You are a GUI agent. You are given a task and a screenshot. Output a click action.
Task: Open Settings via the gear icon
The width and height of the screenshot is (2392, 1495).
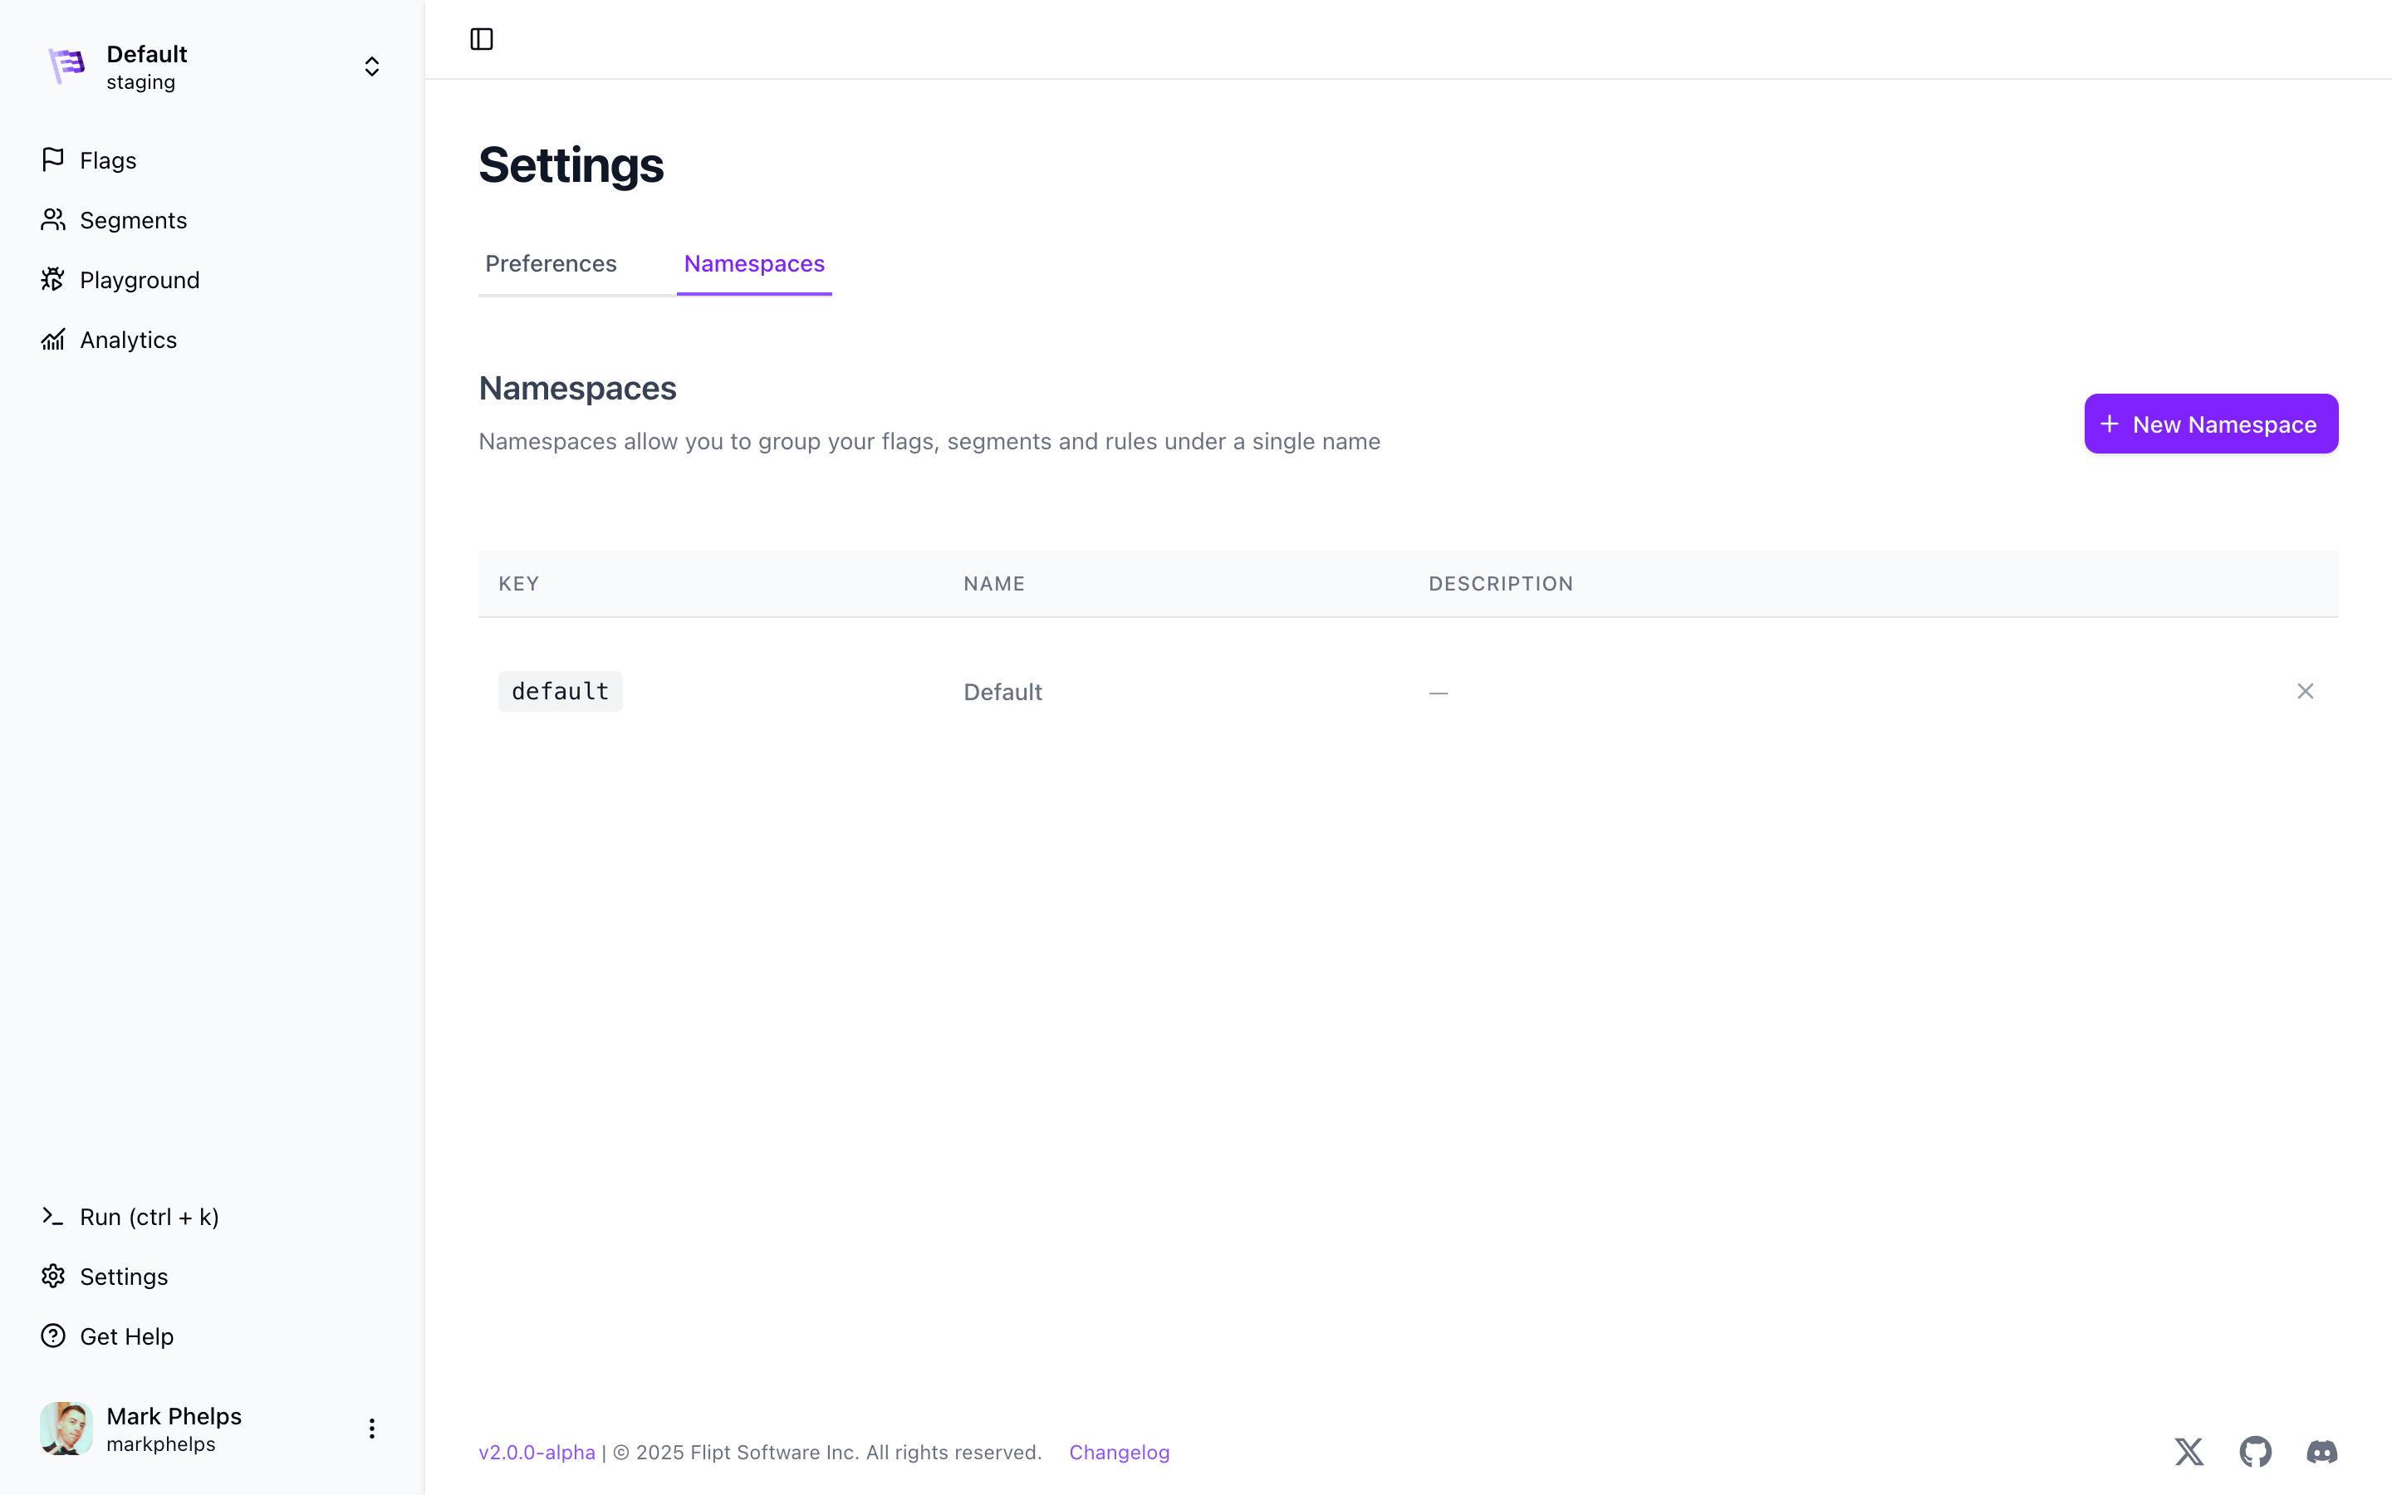(53, 1277)
